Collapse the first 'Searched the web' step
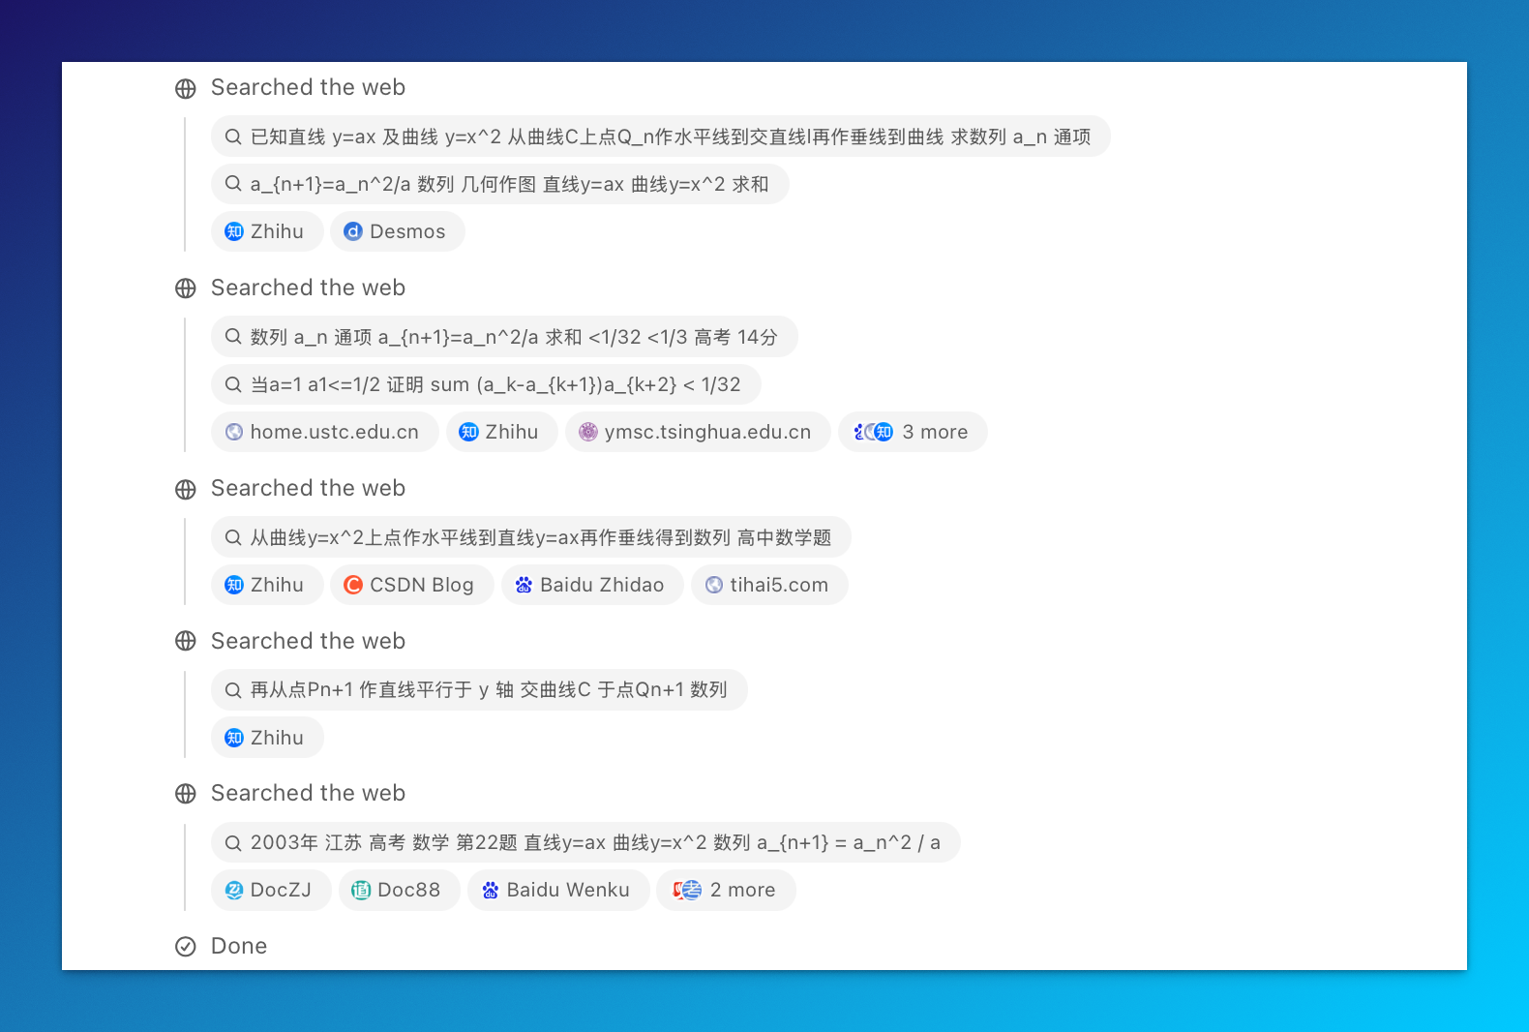Image resolution: width=1529 pixels, height=1032 pixels. 308,87
